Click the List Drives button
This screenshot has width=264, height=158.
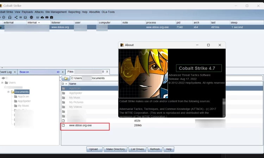tap(137, 149)
